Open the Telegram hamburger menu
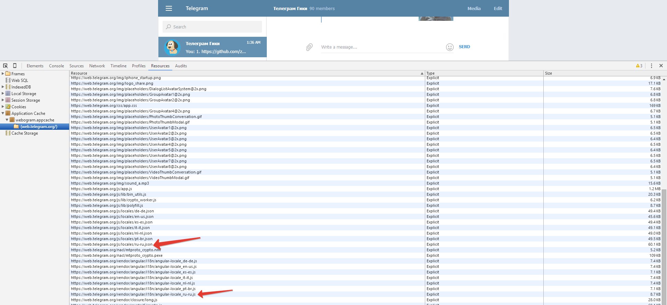 pyautogui.click(x=169, y=8)
